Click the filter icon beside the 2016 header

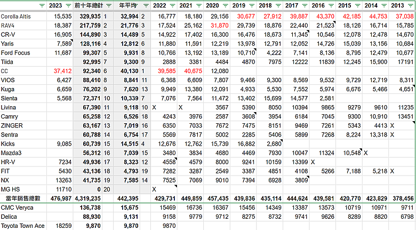[331, 5]
